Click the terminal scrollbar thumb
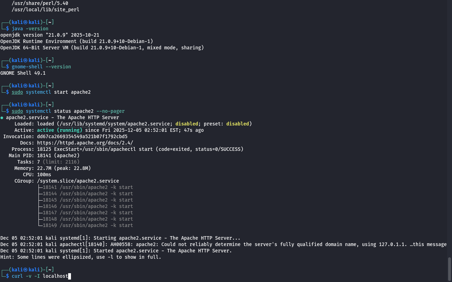 click(x=450, y=270)
